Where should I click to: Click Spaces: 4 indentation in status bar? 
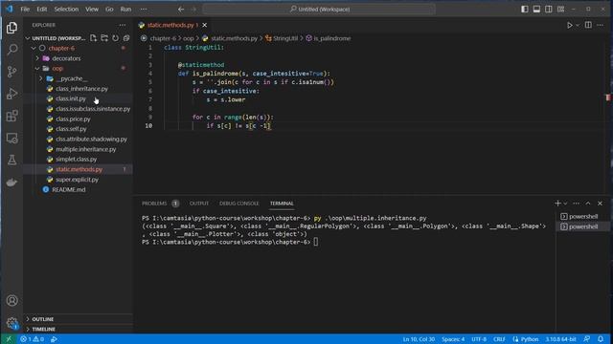pos(453,339)
